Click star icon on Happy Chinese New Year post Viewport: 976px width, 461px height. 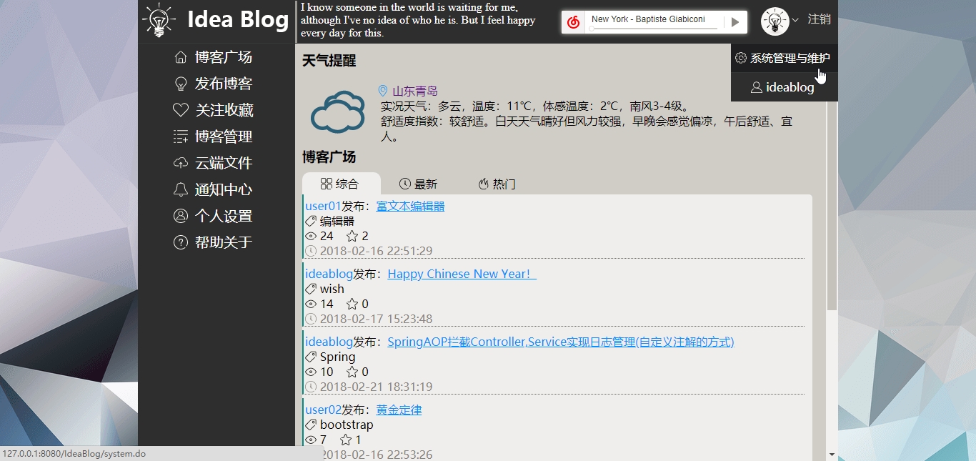(x=352, y=304)
